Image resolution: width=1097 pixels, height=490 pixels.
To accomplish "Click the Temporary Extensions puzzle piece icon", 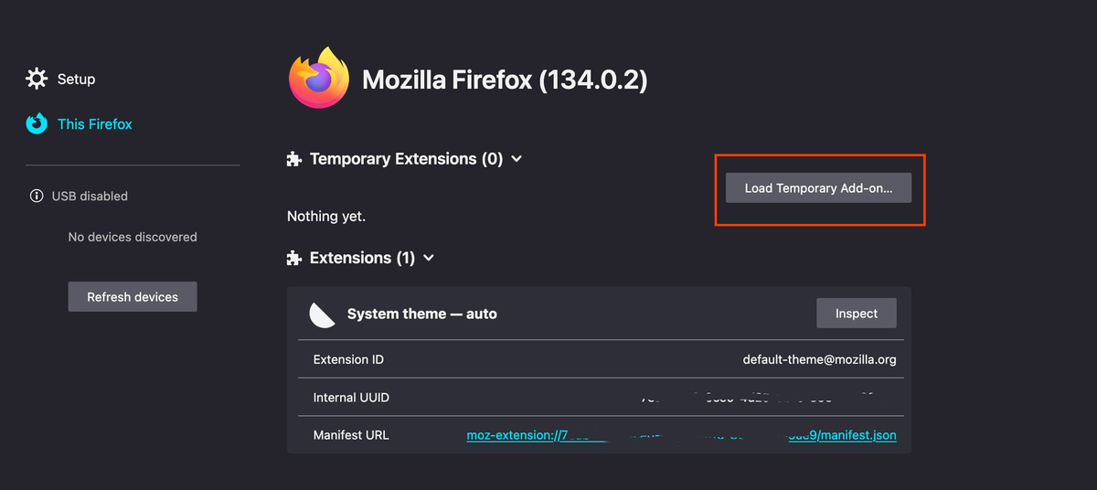I will click(293, 159).
